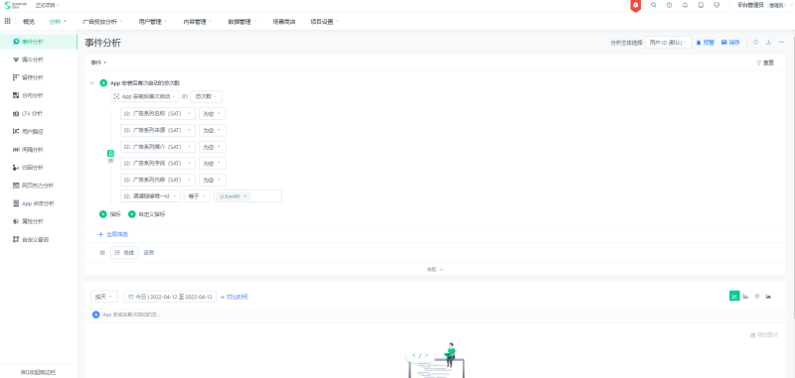Open the 用户 ID (默认) subject dropdown
795x378 pixels.
(668, 43)
